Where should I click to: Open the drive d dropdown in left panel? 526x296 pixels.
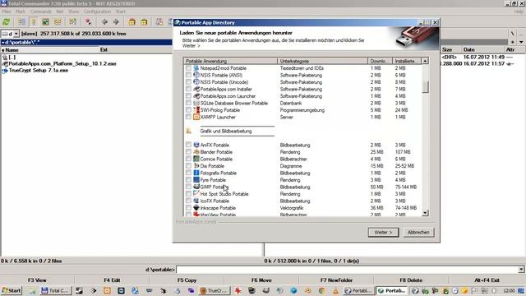[x=16, y=34]
